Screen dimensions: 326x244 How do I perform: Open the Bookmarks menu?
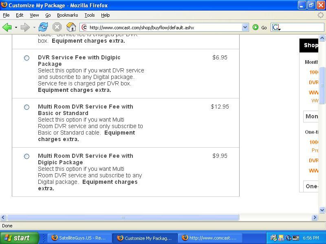[67, 15]
